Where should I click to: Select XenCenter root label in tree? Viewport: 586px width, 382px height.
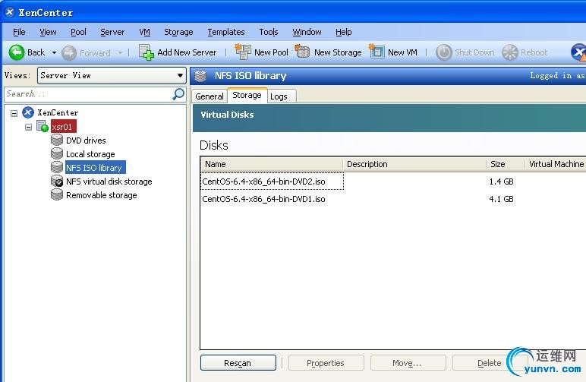coord(58,112)
